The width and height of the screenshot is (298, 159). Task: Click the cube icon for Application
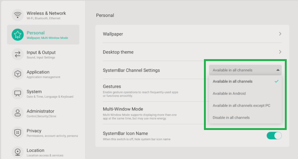pyautogui.click(x=17, y=74)
